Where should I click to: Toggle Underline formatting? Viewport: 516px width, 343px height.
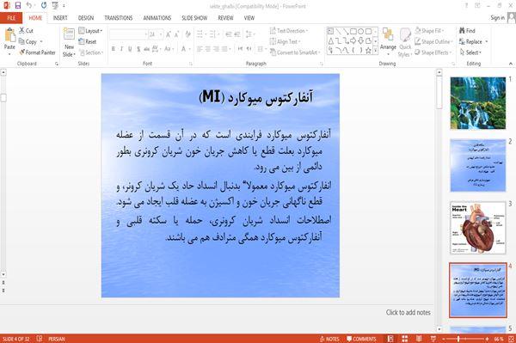130,49
